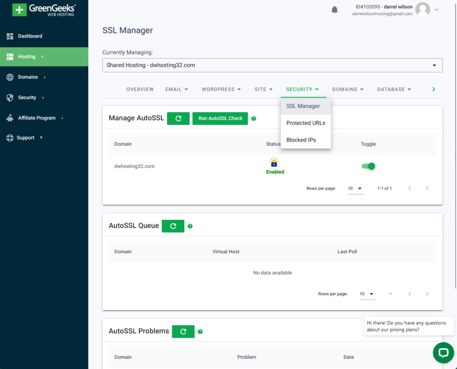
Task: Open the Dashboard sidebar icon
Action: pos(10,36)
